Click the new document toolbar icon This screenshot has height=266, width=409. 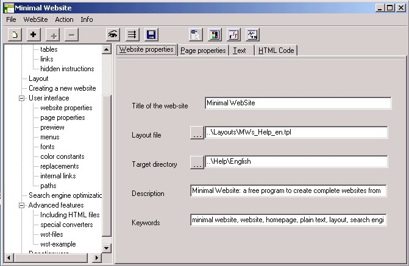(15, 35)
